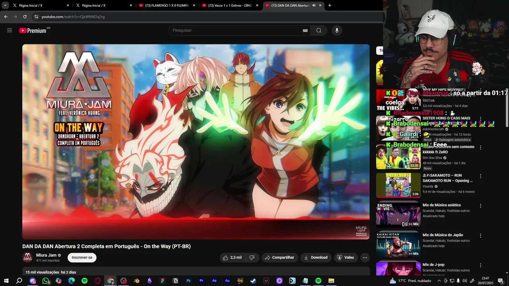Open the Miura Jam channel name link
The height and width of the screenshot is (286, 509).
click(x=46, y=255)
